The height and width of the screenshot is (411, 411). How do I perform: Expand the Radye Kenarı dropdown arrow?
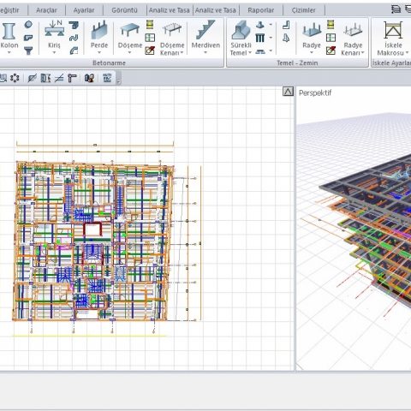(363, 53)
